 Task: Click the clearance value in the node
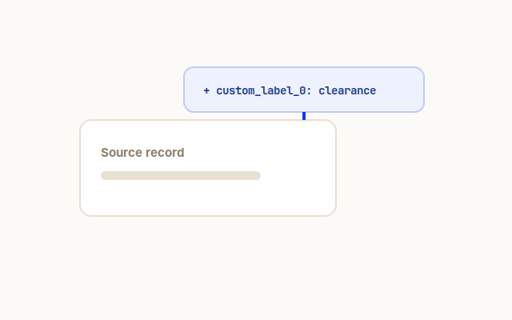tap(347, 90)
